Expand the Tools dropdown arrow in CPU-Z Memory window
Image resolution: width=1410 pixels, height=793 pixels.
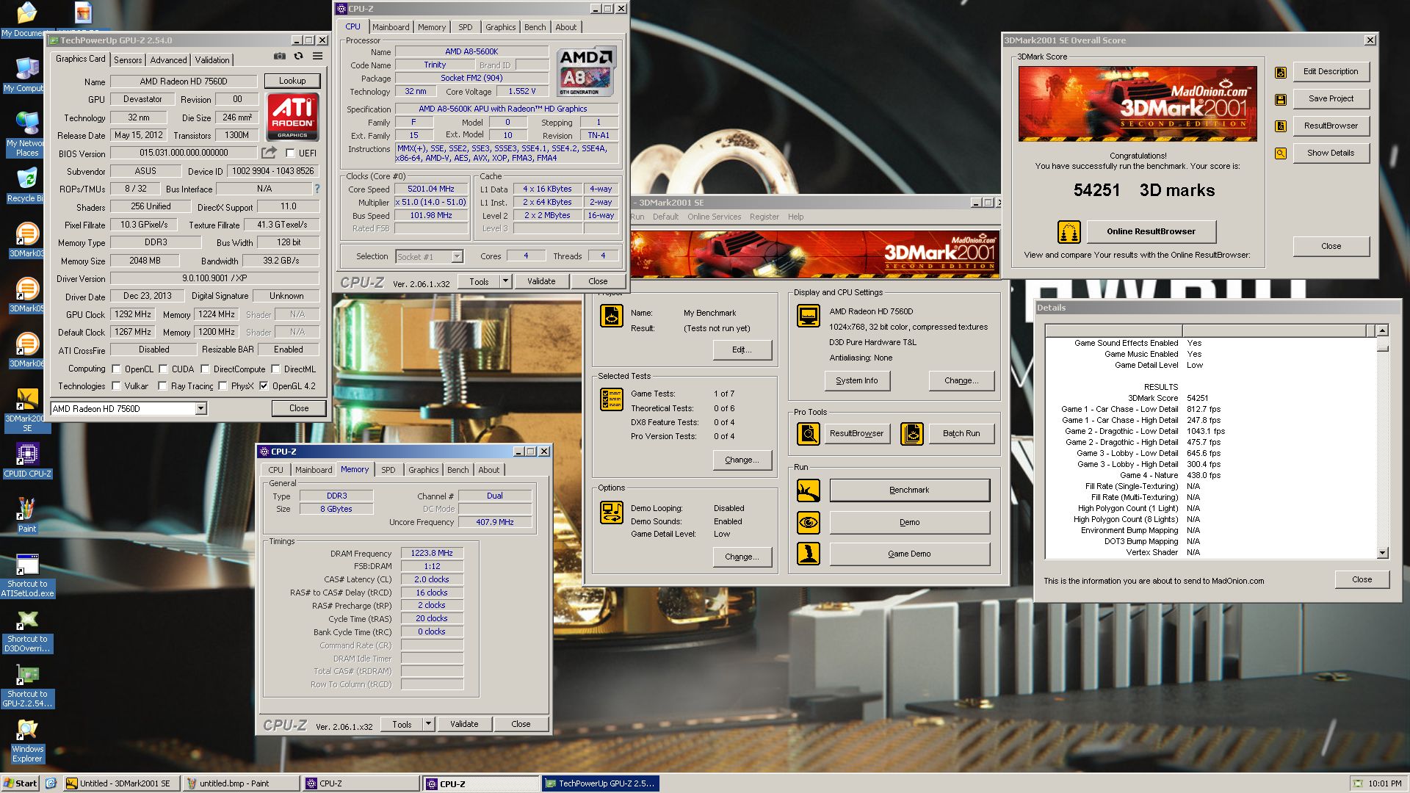pyautogui.click(x=428, y=724)
